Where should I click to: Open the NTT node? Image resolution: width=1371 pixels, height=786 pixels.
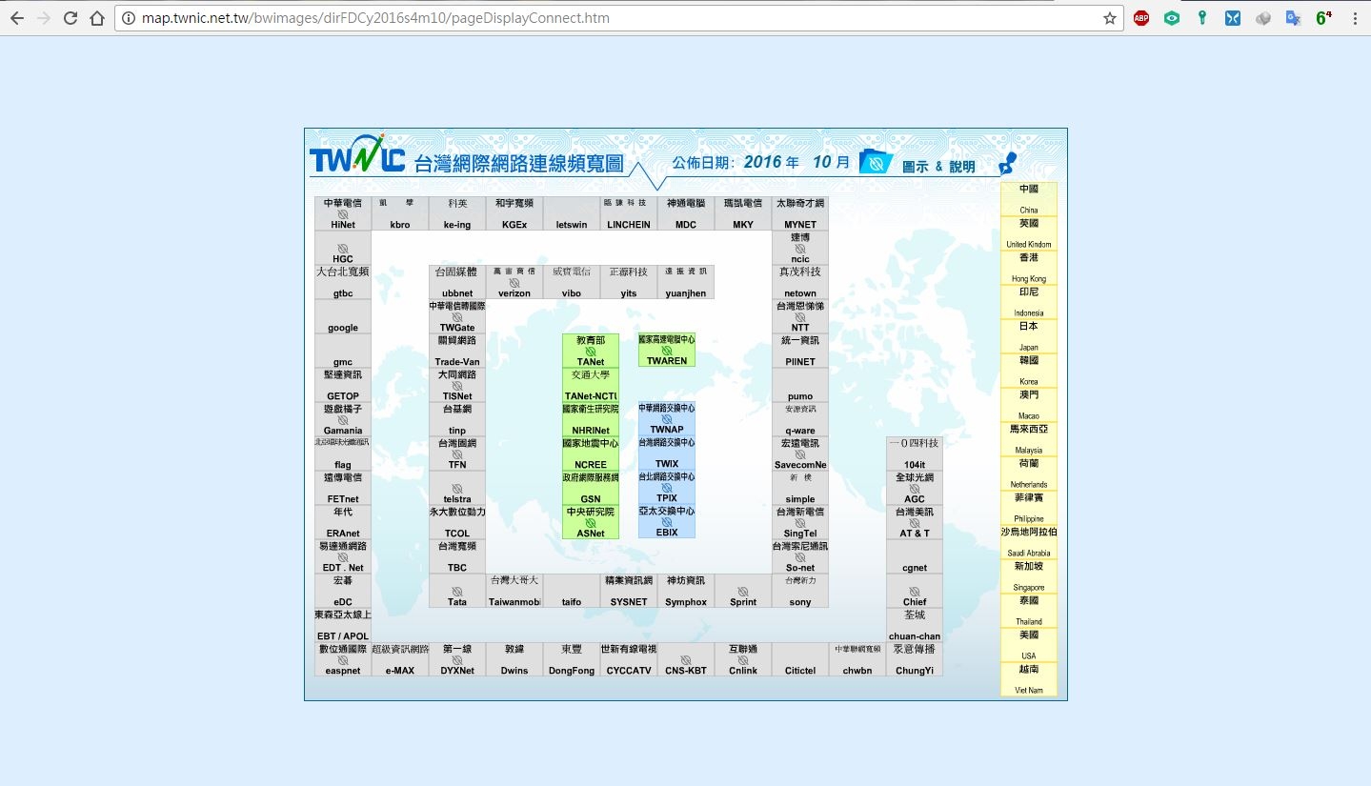[800, 316]
